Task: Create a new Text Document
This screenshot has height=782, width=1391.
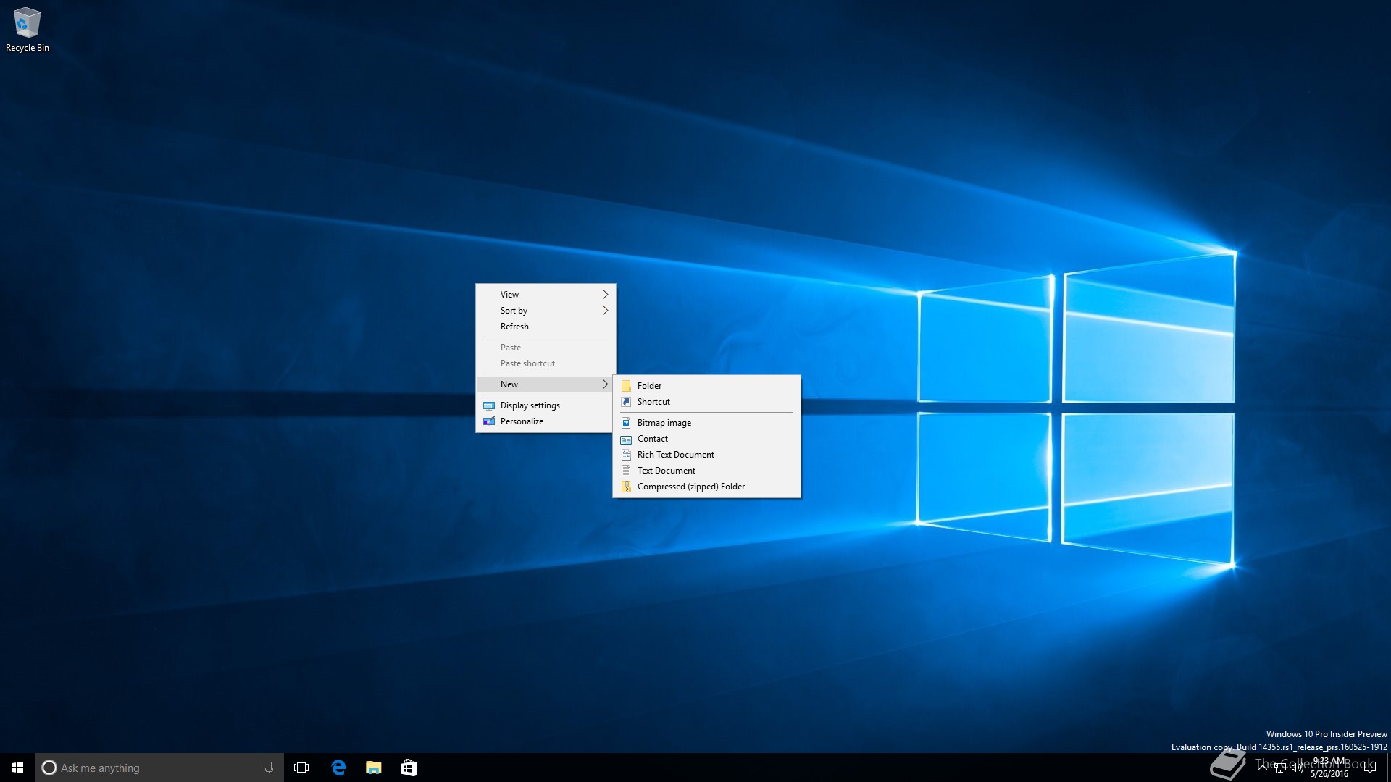Action: (x=666, y=471)
